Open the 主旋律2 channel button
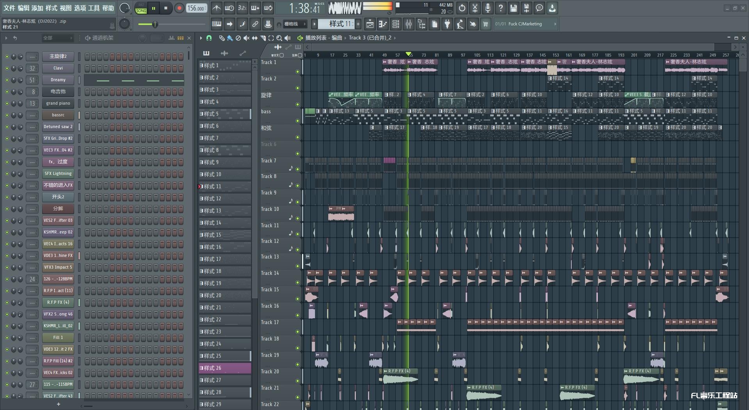Screen dimensions: 749x410 pyautogui.click(x=58, y=57)
